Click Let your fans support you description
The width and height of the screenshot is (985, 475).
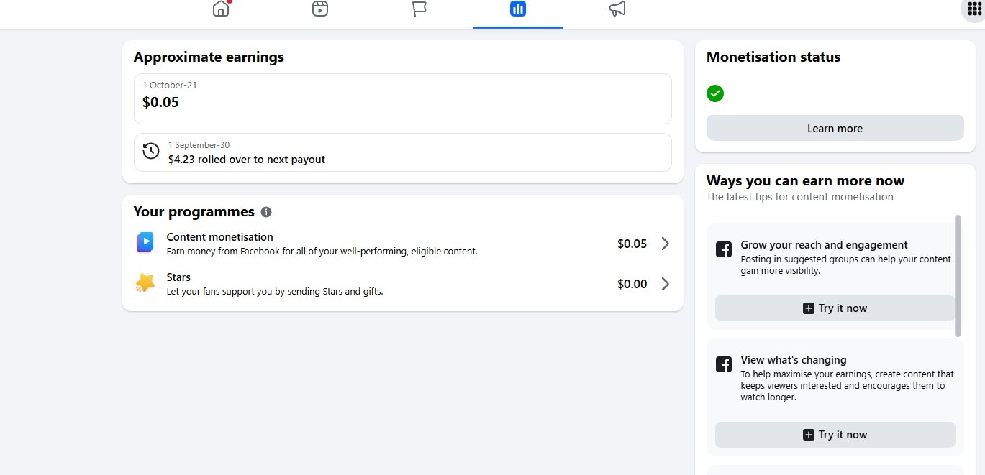275,292
